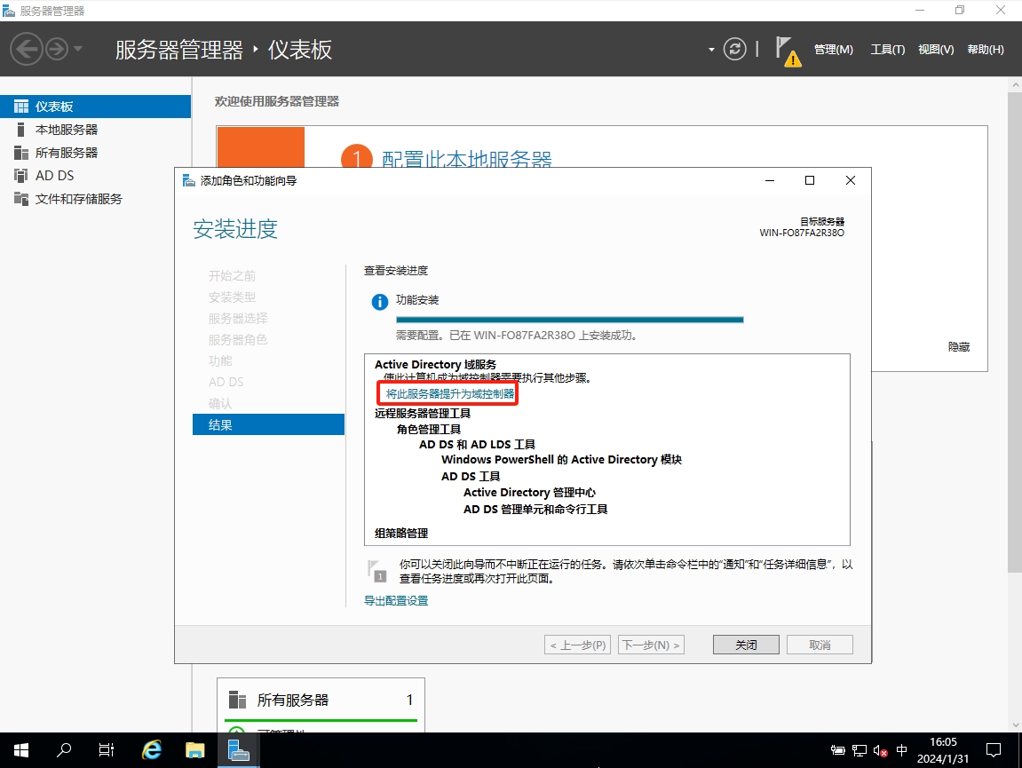
Task: Open the 工具(T) menu
Action: (887, 50)
